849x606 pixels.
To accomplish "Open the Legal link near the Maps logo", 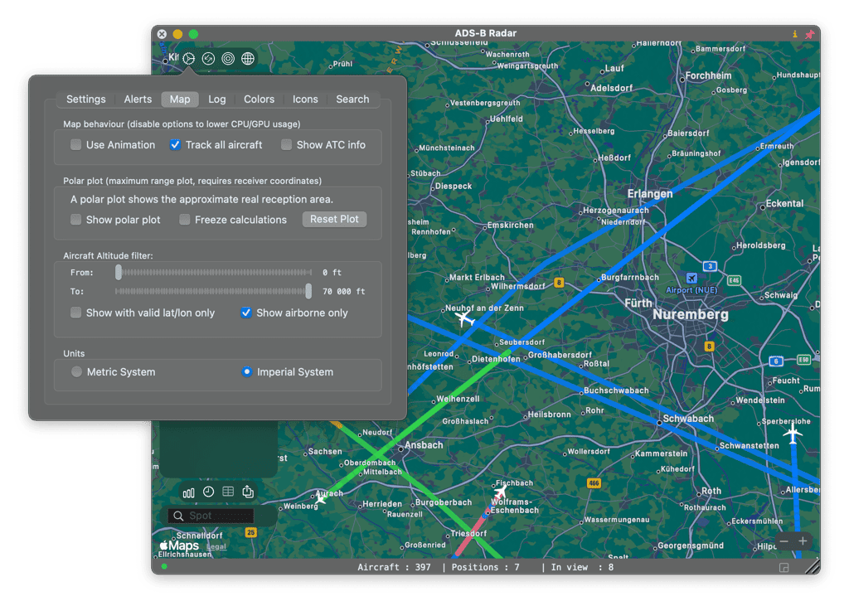I will (x=215, y=547).
